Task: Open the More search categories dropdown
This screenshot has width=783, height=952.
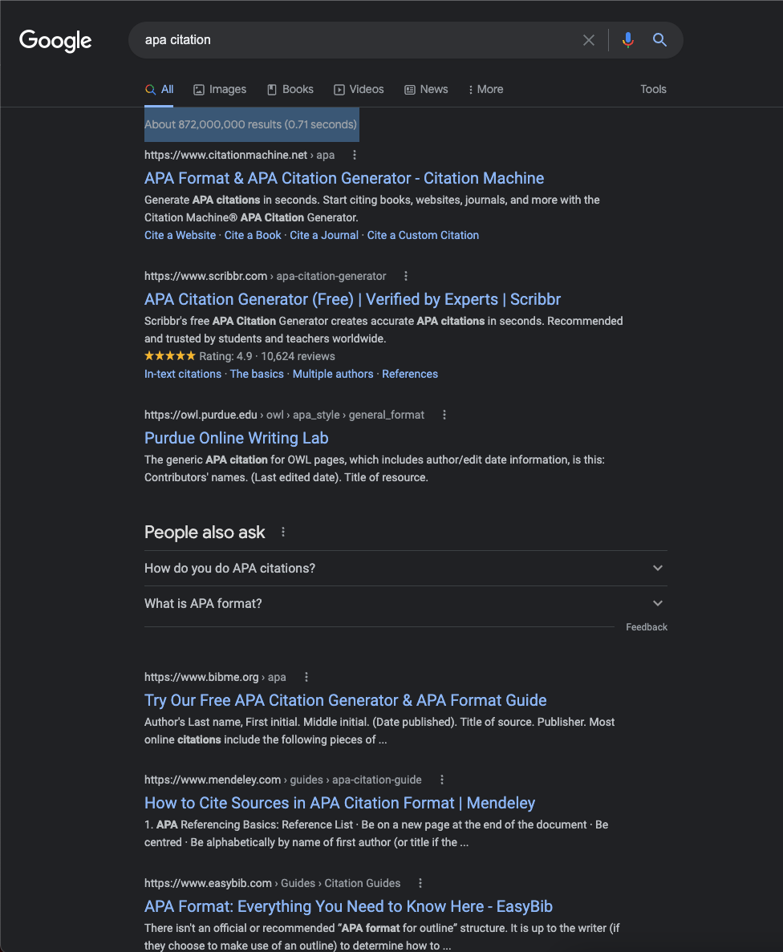Action: click(x=486, y=89)
